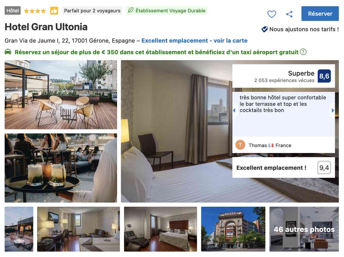Open Excellent emplacement map link
This screenshot has height=257, width=344.
point(194,41)
